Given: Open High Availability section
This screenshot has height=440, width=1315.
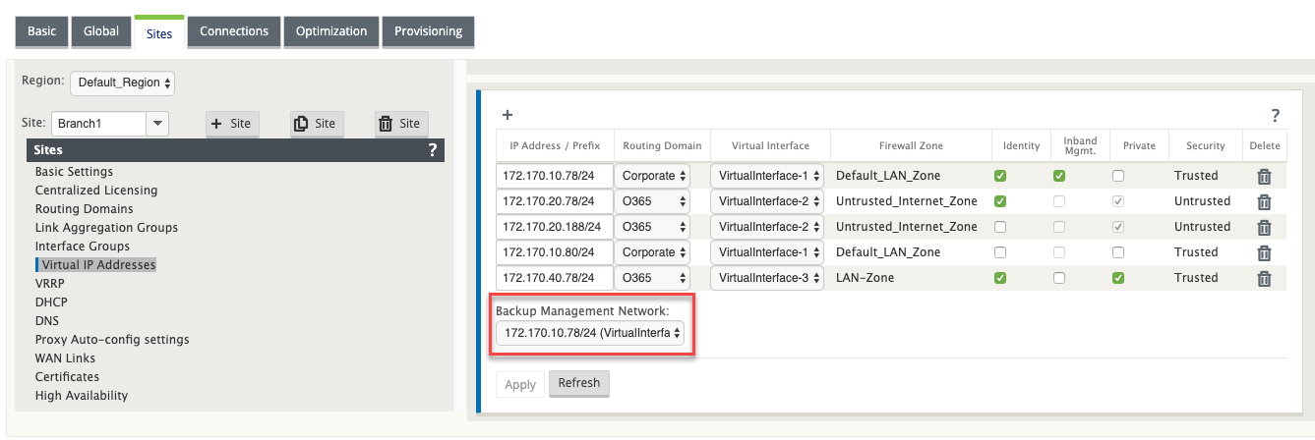Looking at the screenshot, I should [82, 396].
